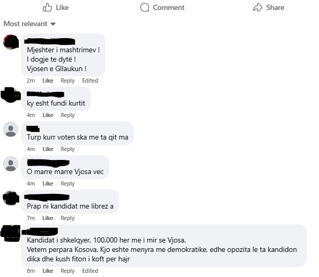Click the speech bubble Comment icon

coord(145,7)
